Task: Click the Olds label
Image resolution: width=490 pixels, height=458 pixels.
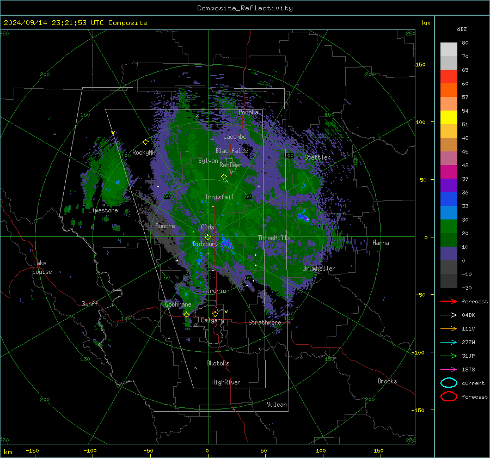Action: [207, 227]
